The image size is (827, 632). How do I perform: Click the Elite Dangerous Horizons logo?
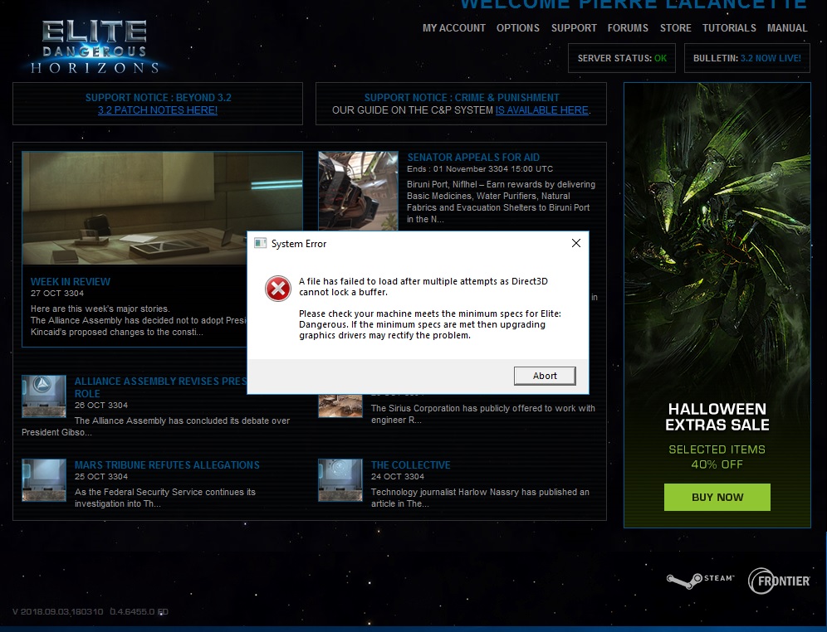point(95,46)
